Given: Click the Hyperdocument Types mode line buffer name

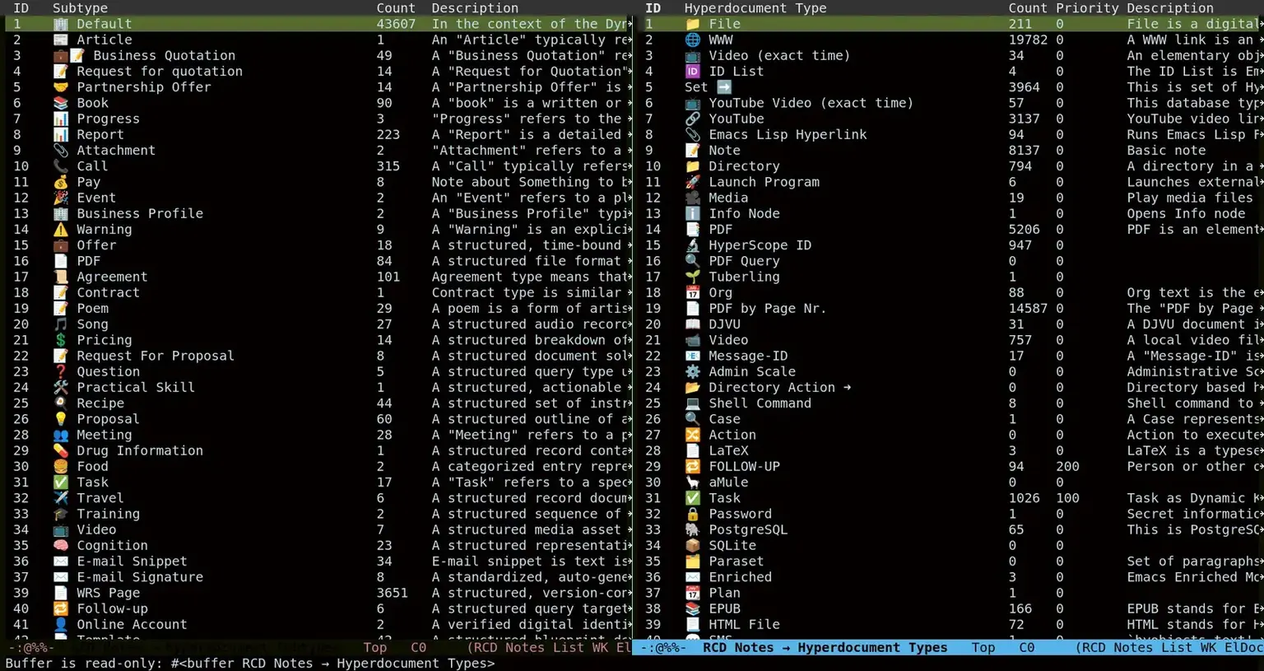Looking at the screenshot, I should click(825, 648).
